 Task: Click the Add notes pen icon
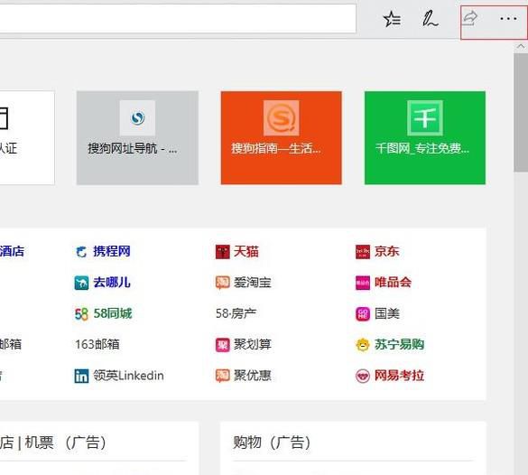click(x=430, y=19)
